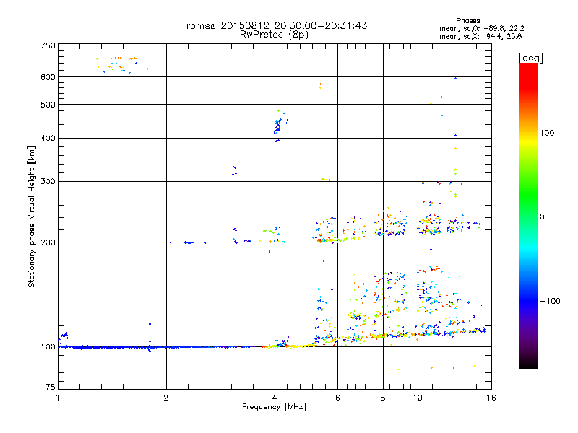This screenshot has width=578, height=433.
Task: Click the 'Frequency [MHz]' axis label
Action: click(274, 407)
